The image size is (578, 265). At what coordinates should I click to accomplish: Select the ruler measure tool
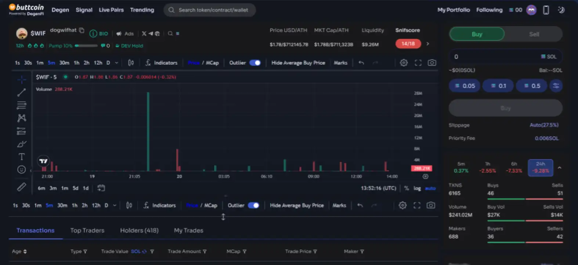(22, 187)
